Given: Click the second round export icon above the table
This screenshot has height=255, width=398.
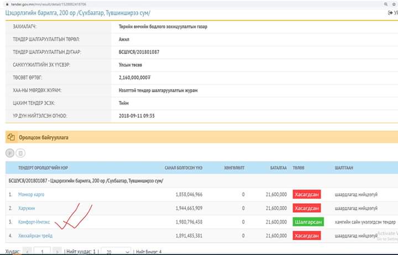Looking at the screenshot, I should [20, 153].
